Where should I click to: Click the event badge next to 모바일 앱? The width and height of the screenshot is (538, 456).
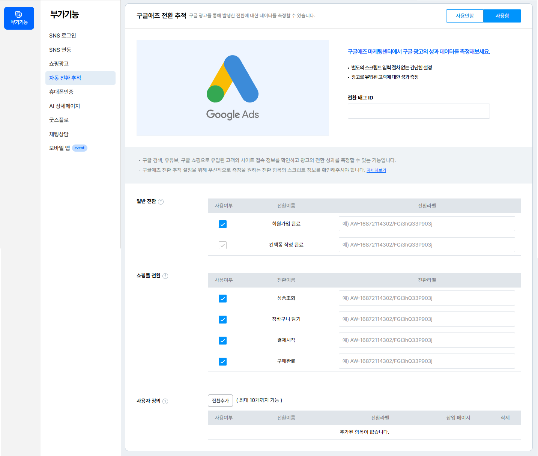pyautogui.click(x=80, y=148)
